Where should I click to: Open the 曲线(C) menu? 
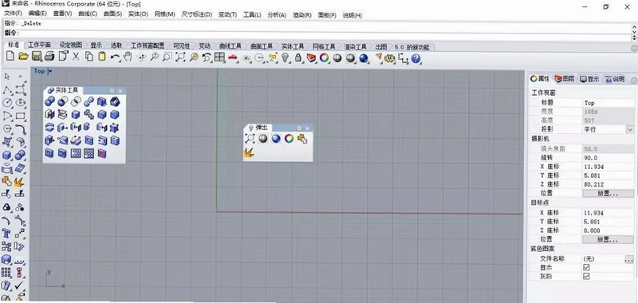coord(88,14)
